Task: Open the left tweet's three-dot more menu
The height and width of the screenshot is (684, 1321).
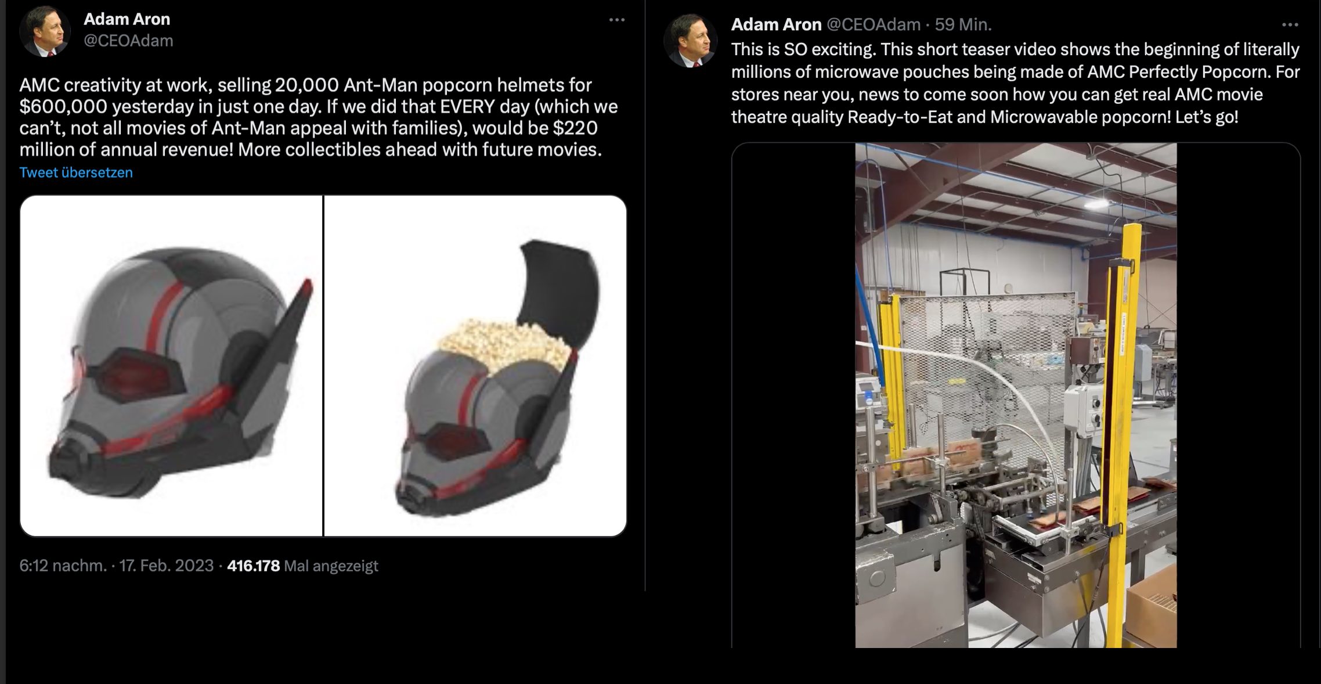Action: pos(616,20)
